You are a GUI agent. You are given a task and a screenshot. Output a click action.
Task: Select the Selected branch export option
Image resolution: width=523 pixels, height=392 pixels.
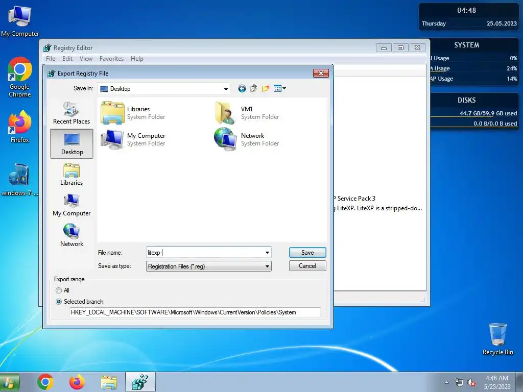[x=80, y=302]
